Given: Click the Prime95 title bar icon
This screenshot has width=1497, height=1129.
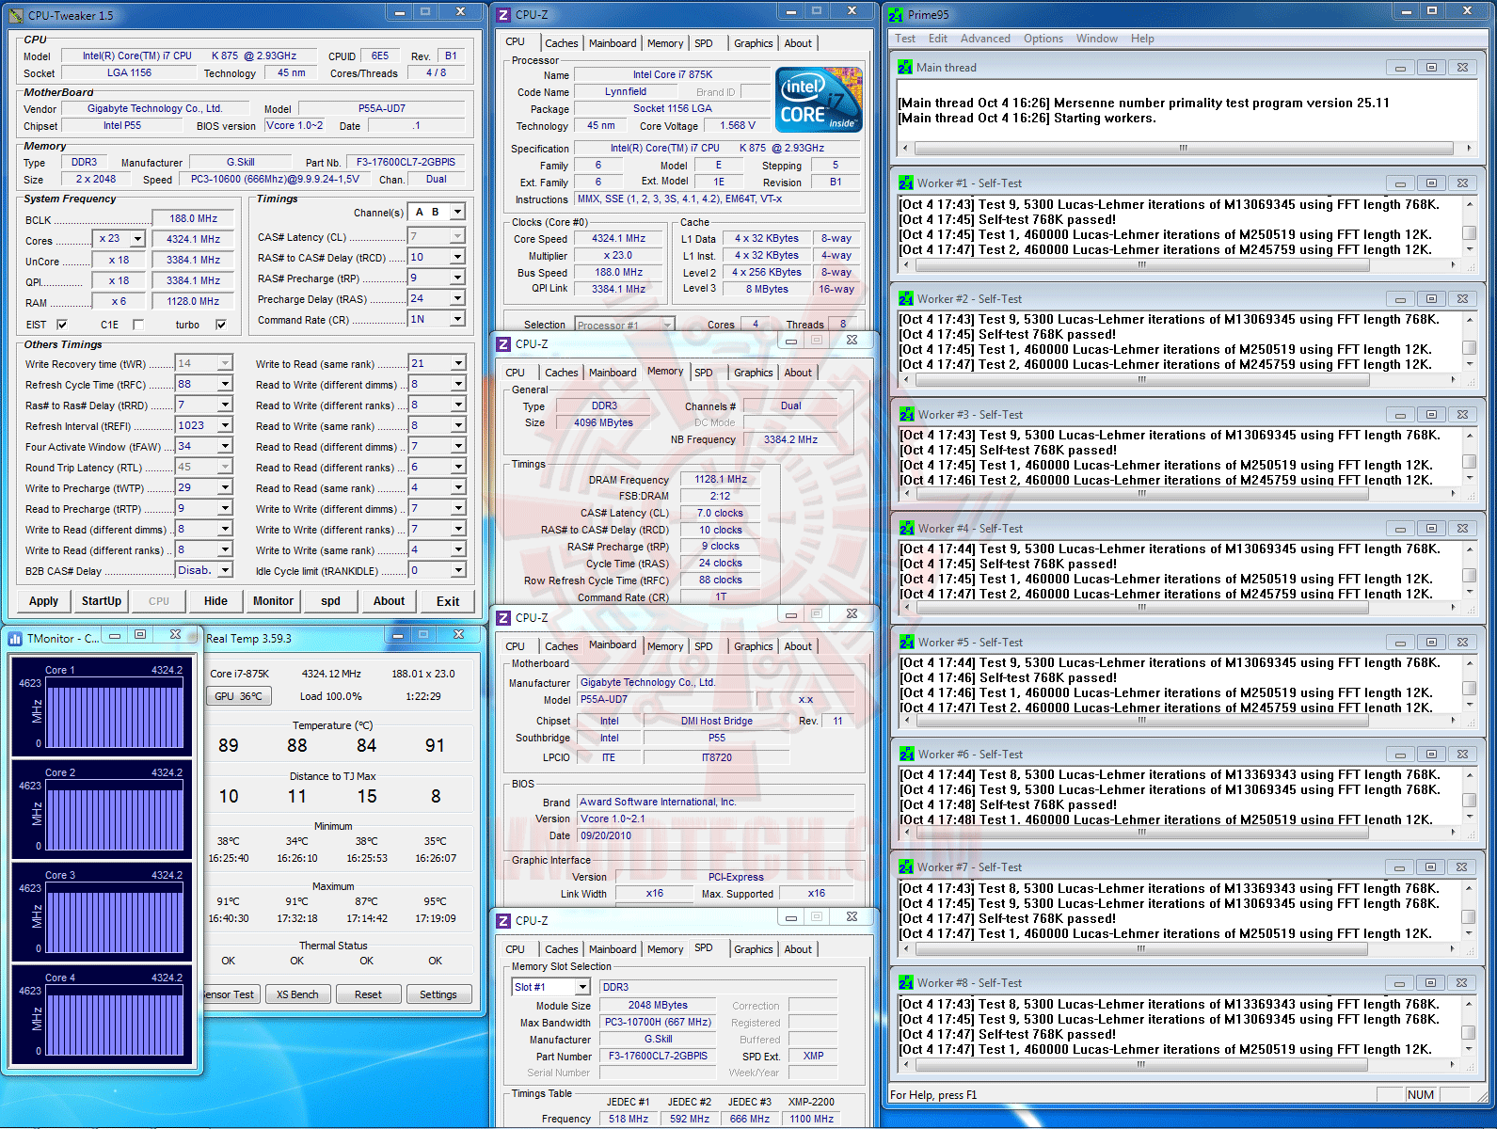Looking at the screenshot, I should (896, 15).
